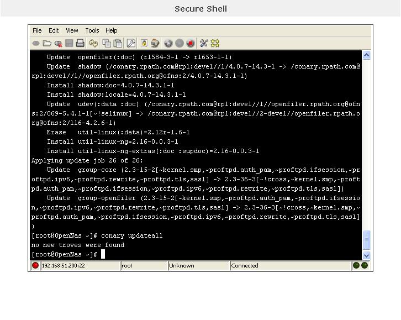Paste with the clipboard icon
This screenshot has height=320, width=401.
point(118,43)
